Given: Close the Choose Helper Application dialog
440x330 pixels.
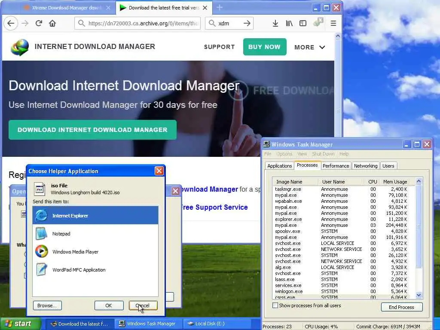Looking at the screenshot, I should click(x=159, y=171).
